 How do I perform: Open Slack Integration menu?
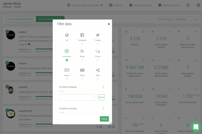pyautogui.click(x=169, y=5)
